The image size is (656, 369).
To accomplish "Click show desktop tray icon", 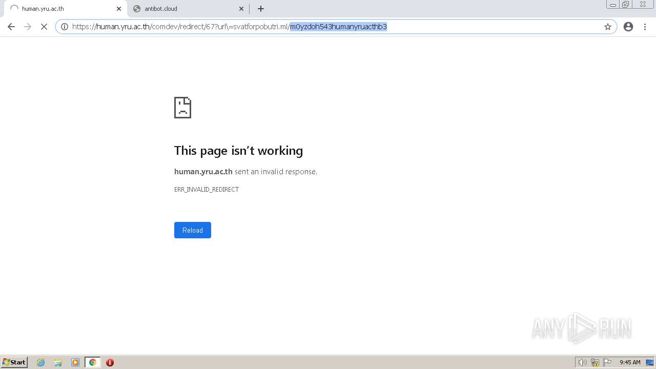I will [650, 362].
